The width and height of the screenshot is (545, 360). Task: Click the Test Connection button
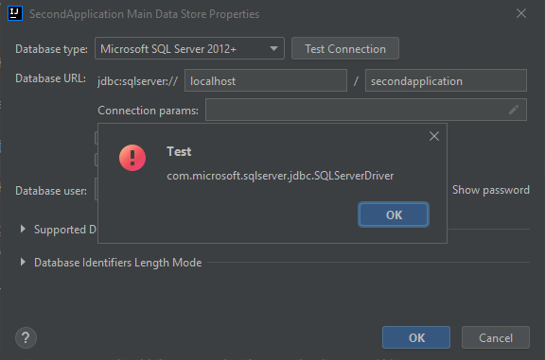pyautogui.click(x=345, y=48)
